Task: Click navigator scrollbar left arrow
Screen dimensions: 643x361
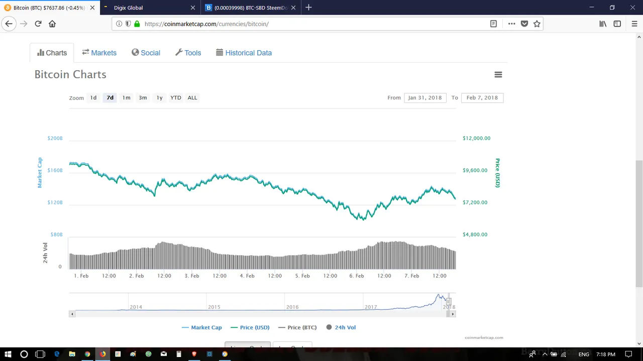Action: 72,314
